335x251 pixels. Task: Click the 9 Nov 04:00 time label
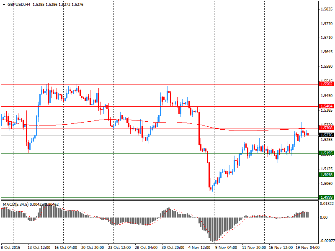227,248
